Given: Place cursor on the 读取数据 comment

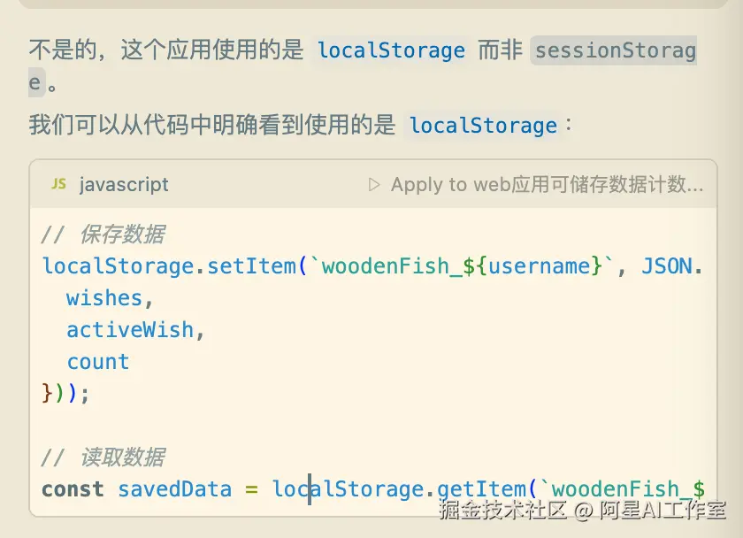Looking at the screenshot, I should (121, 457).
